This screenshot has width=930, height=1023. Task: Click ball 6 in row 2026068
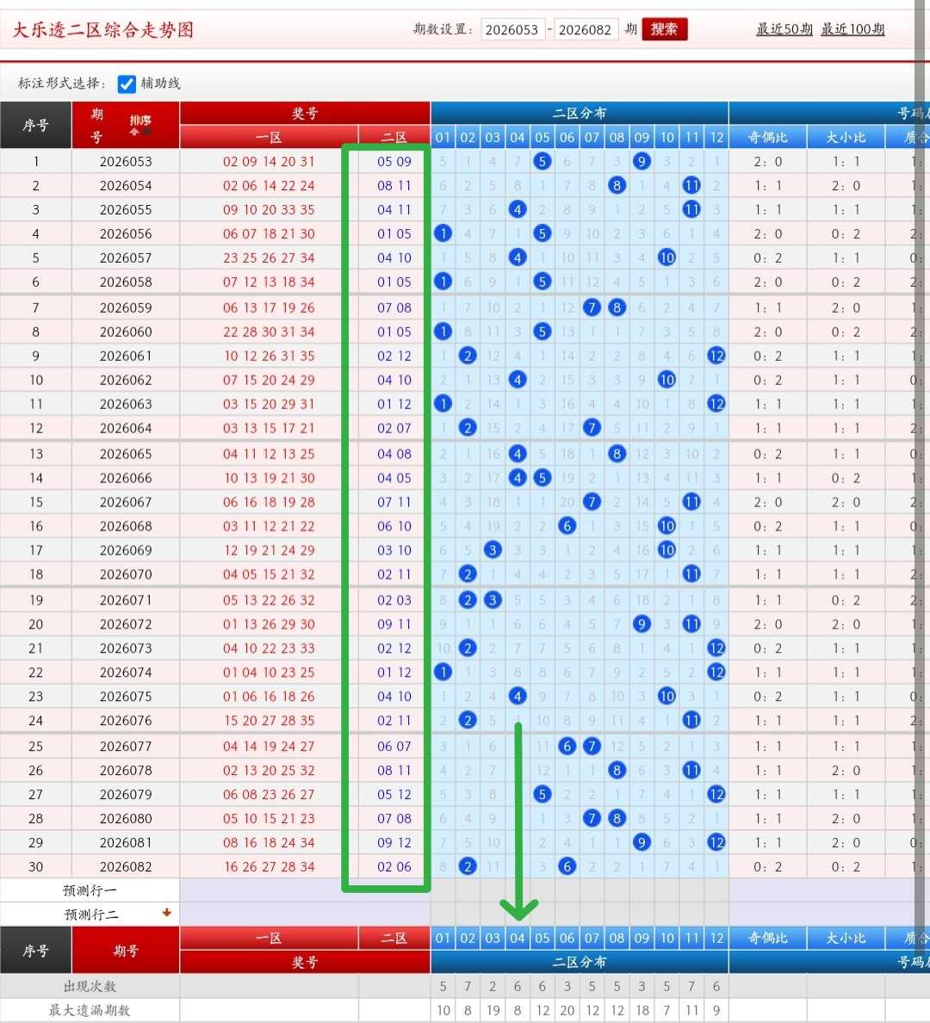567,526
